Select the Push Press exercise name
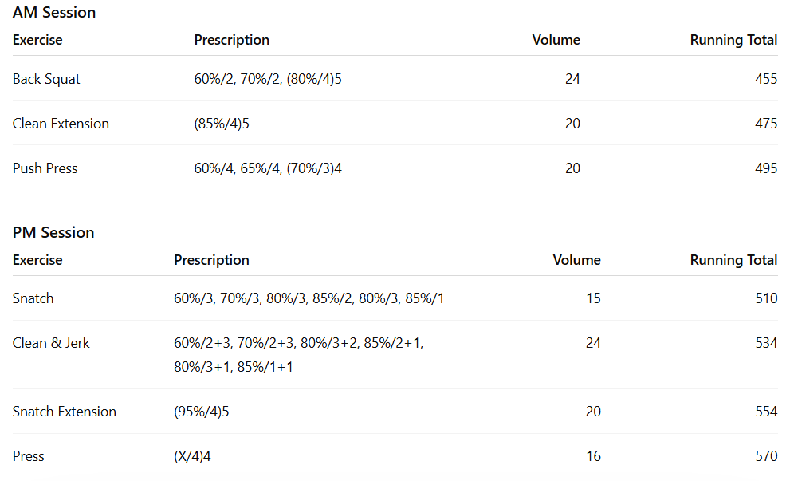This screenshot has height=481, width=790. (45, 168)
